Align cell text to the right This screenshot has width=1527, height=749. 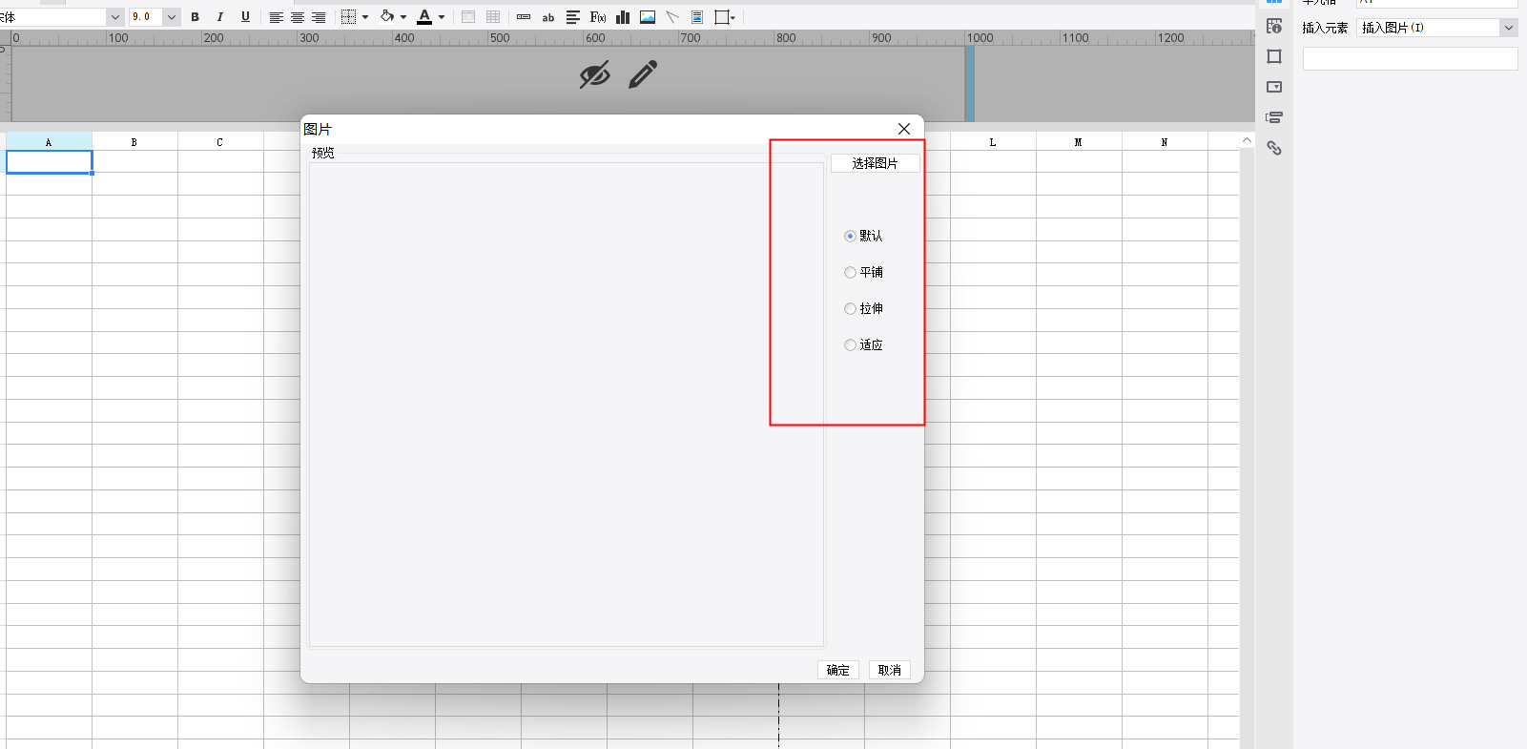[319, 17]
